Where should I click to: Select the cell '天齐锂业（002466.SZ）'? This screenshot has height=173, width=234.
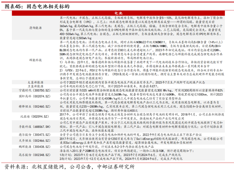(35, 141)
